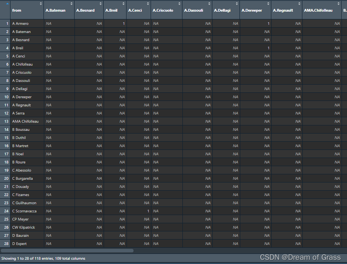Sort by A.Breil column sort arrows

[x=123, y=3]
